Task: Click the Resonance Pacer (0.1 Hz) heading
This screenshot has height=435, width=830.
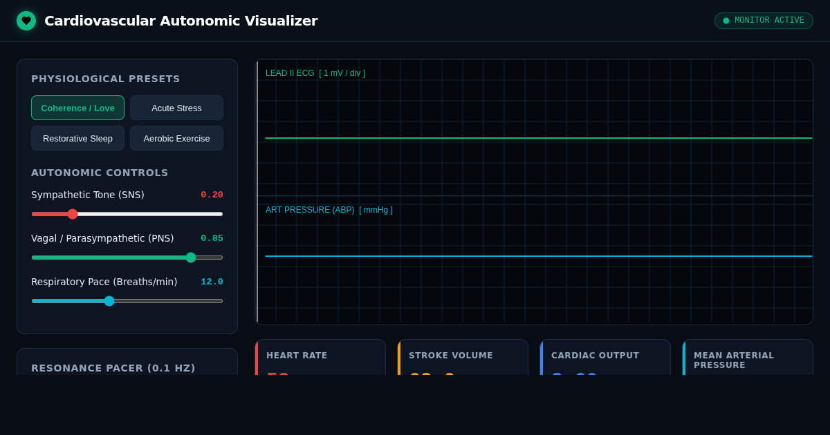Action: click(113, 368)
